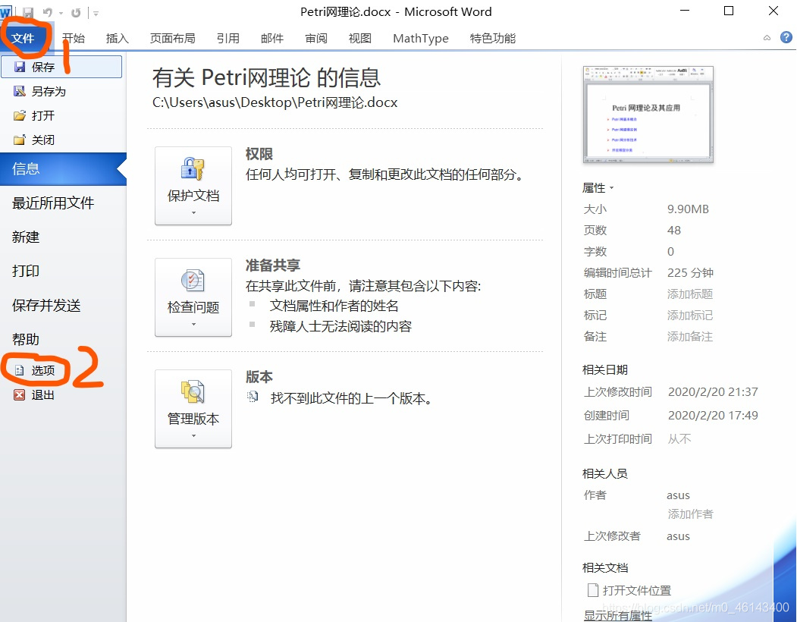The height and width of the screenshot is (622, 797).
Task: Click the 从不 last printed value
Action: [x=679, y=438]
